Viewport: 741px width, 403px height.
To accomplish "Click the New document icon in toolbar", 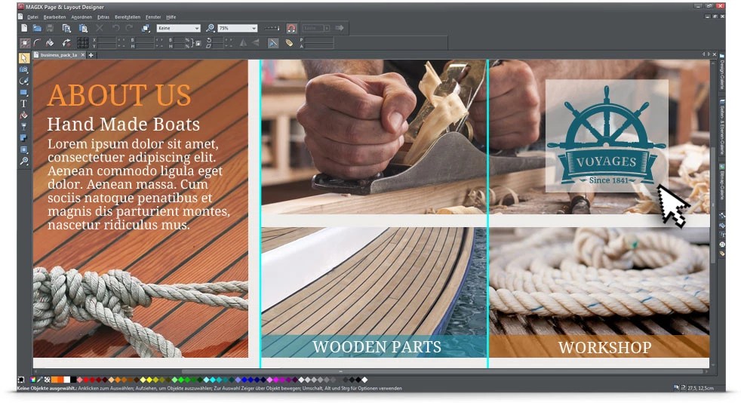I will click(x=24, y=29).
